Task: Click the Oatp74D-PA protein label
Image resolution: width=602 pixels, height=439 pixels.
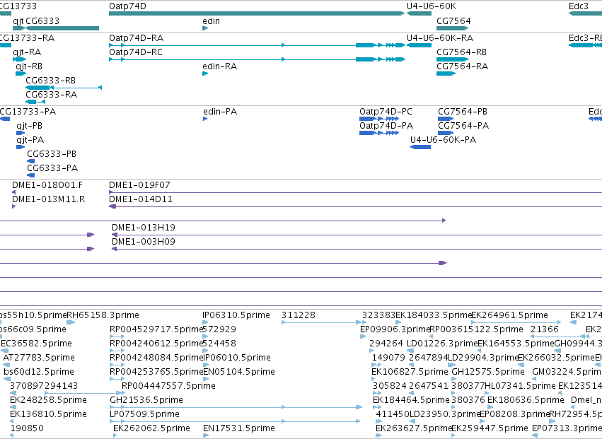Action: [386, 126]
